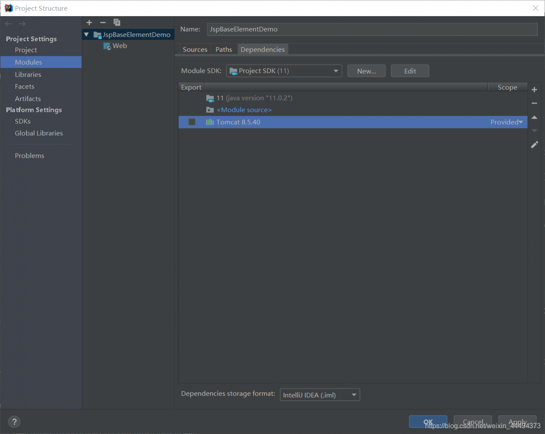This screenshot has width=545, height=434.
Task: Click the Tomcat 8.5.40 library icon
Action: coord(210,122)
